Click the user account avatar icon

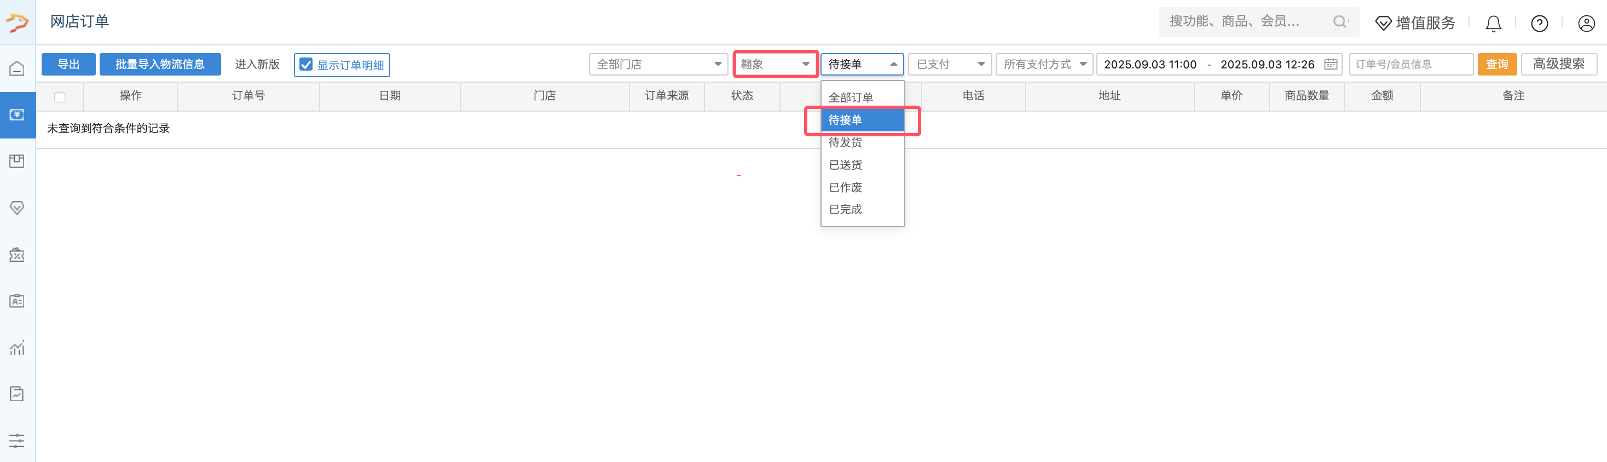click(x=1586, y=24)
